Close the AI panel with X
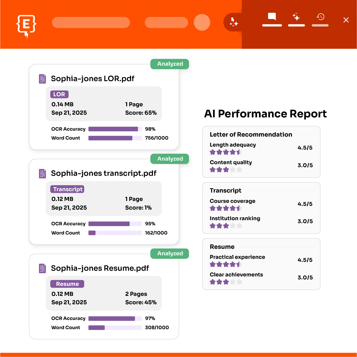The width and height of the screenshot is (357, 357). coord(346,20)
